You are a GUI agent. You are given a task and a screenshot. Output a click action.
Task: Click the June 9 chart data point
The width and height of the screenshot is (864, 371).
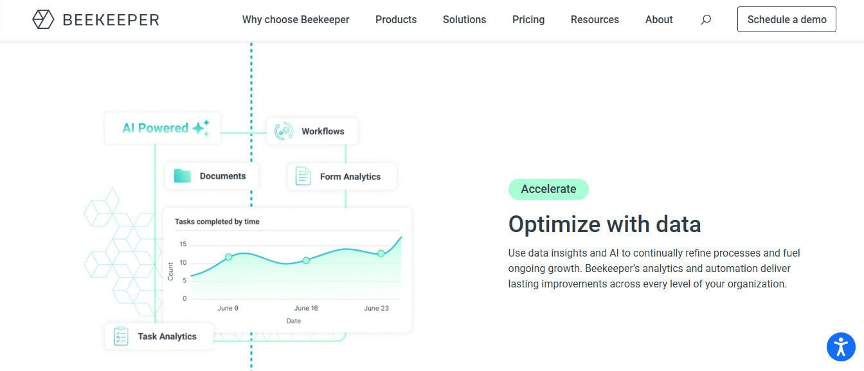click(228, 257)
